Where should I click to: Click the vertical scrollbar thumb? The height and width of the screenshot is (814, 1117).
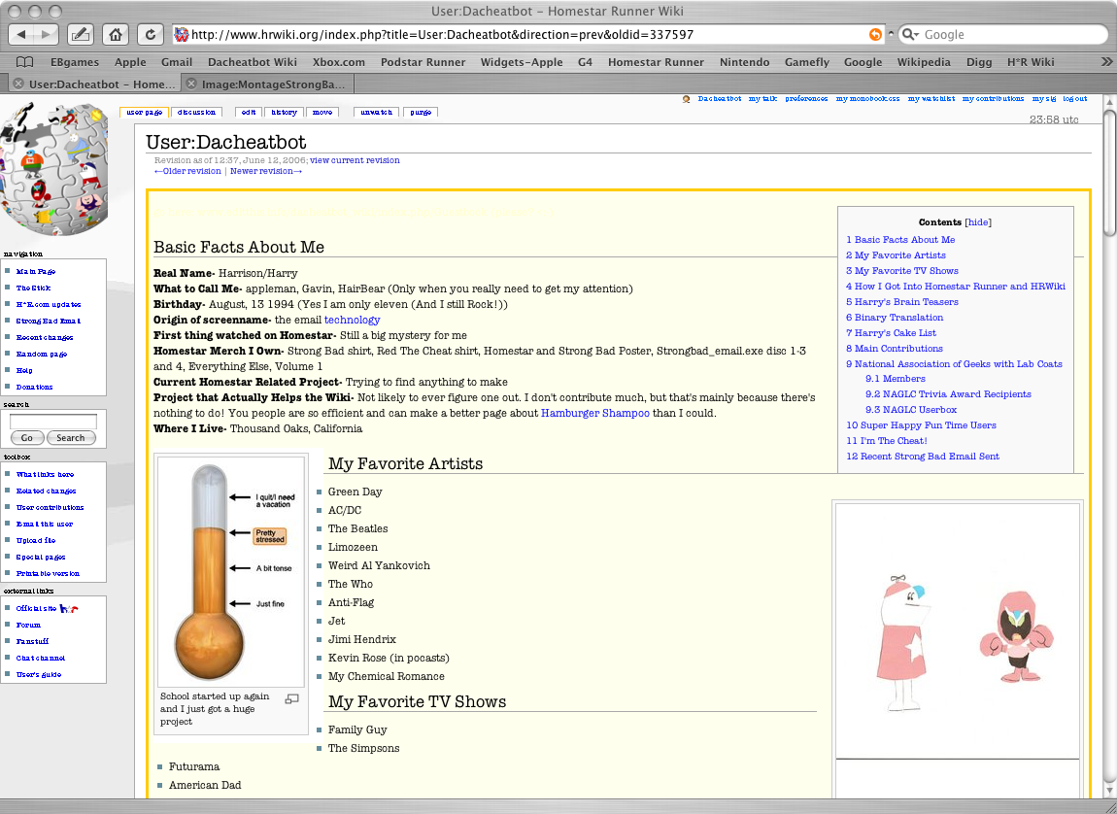point(1109,172)
